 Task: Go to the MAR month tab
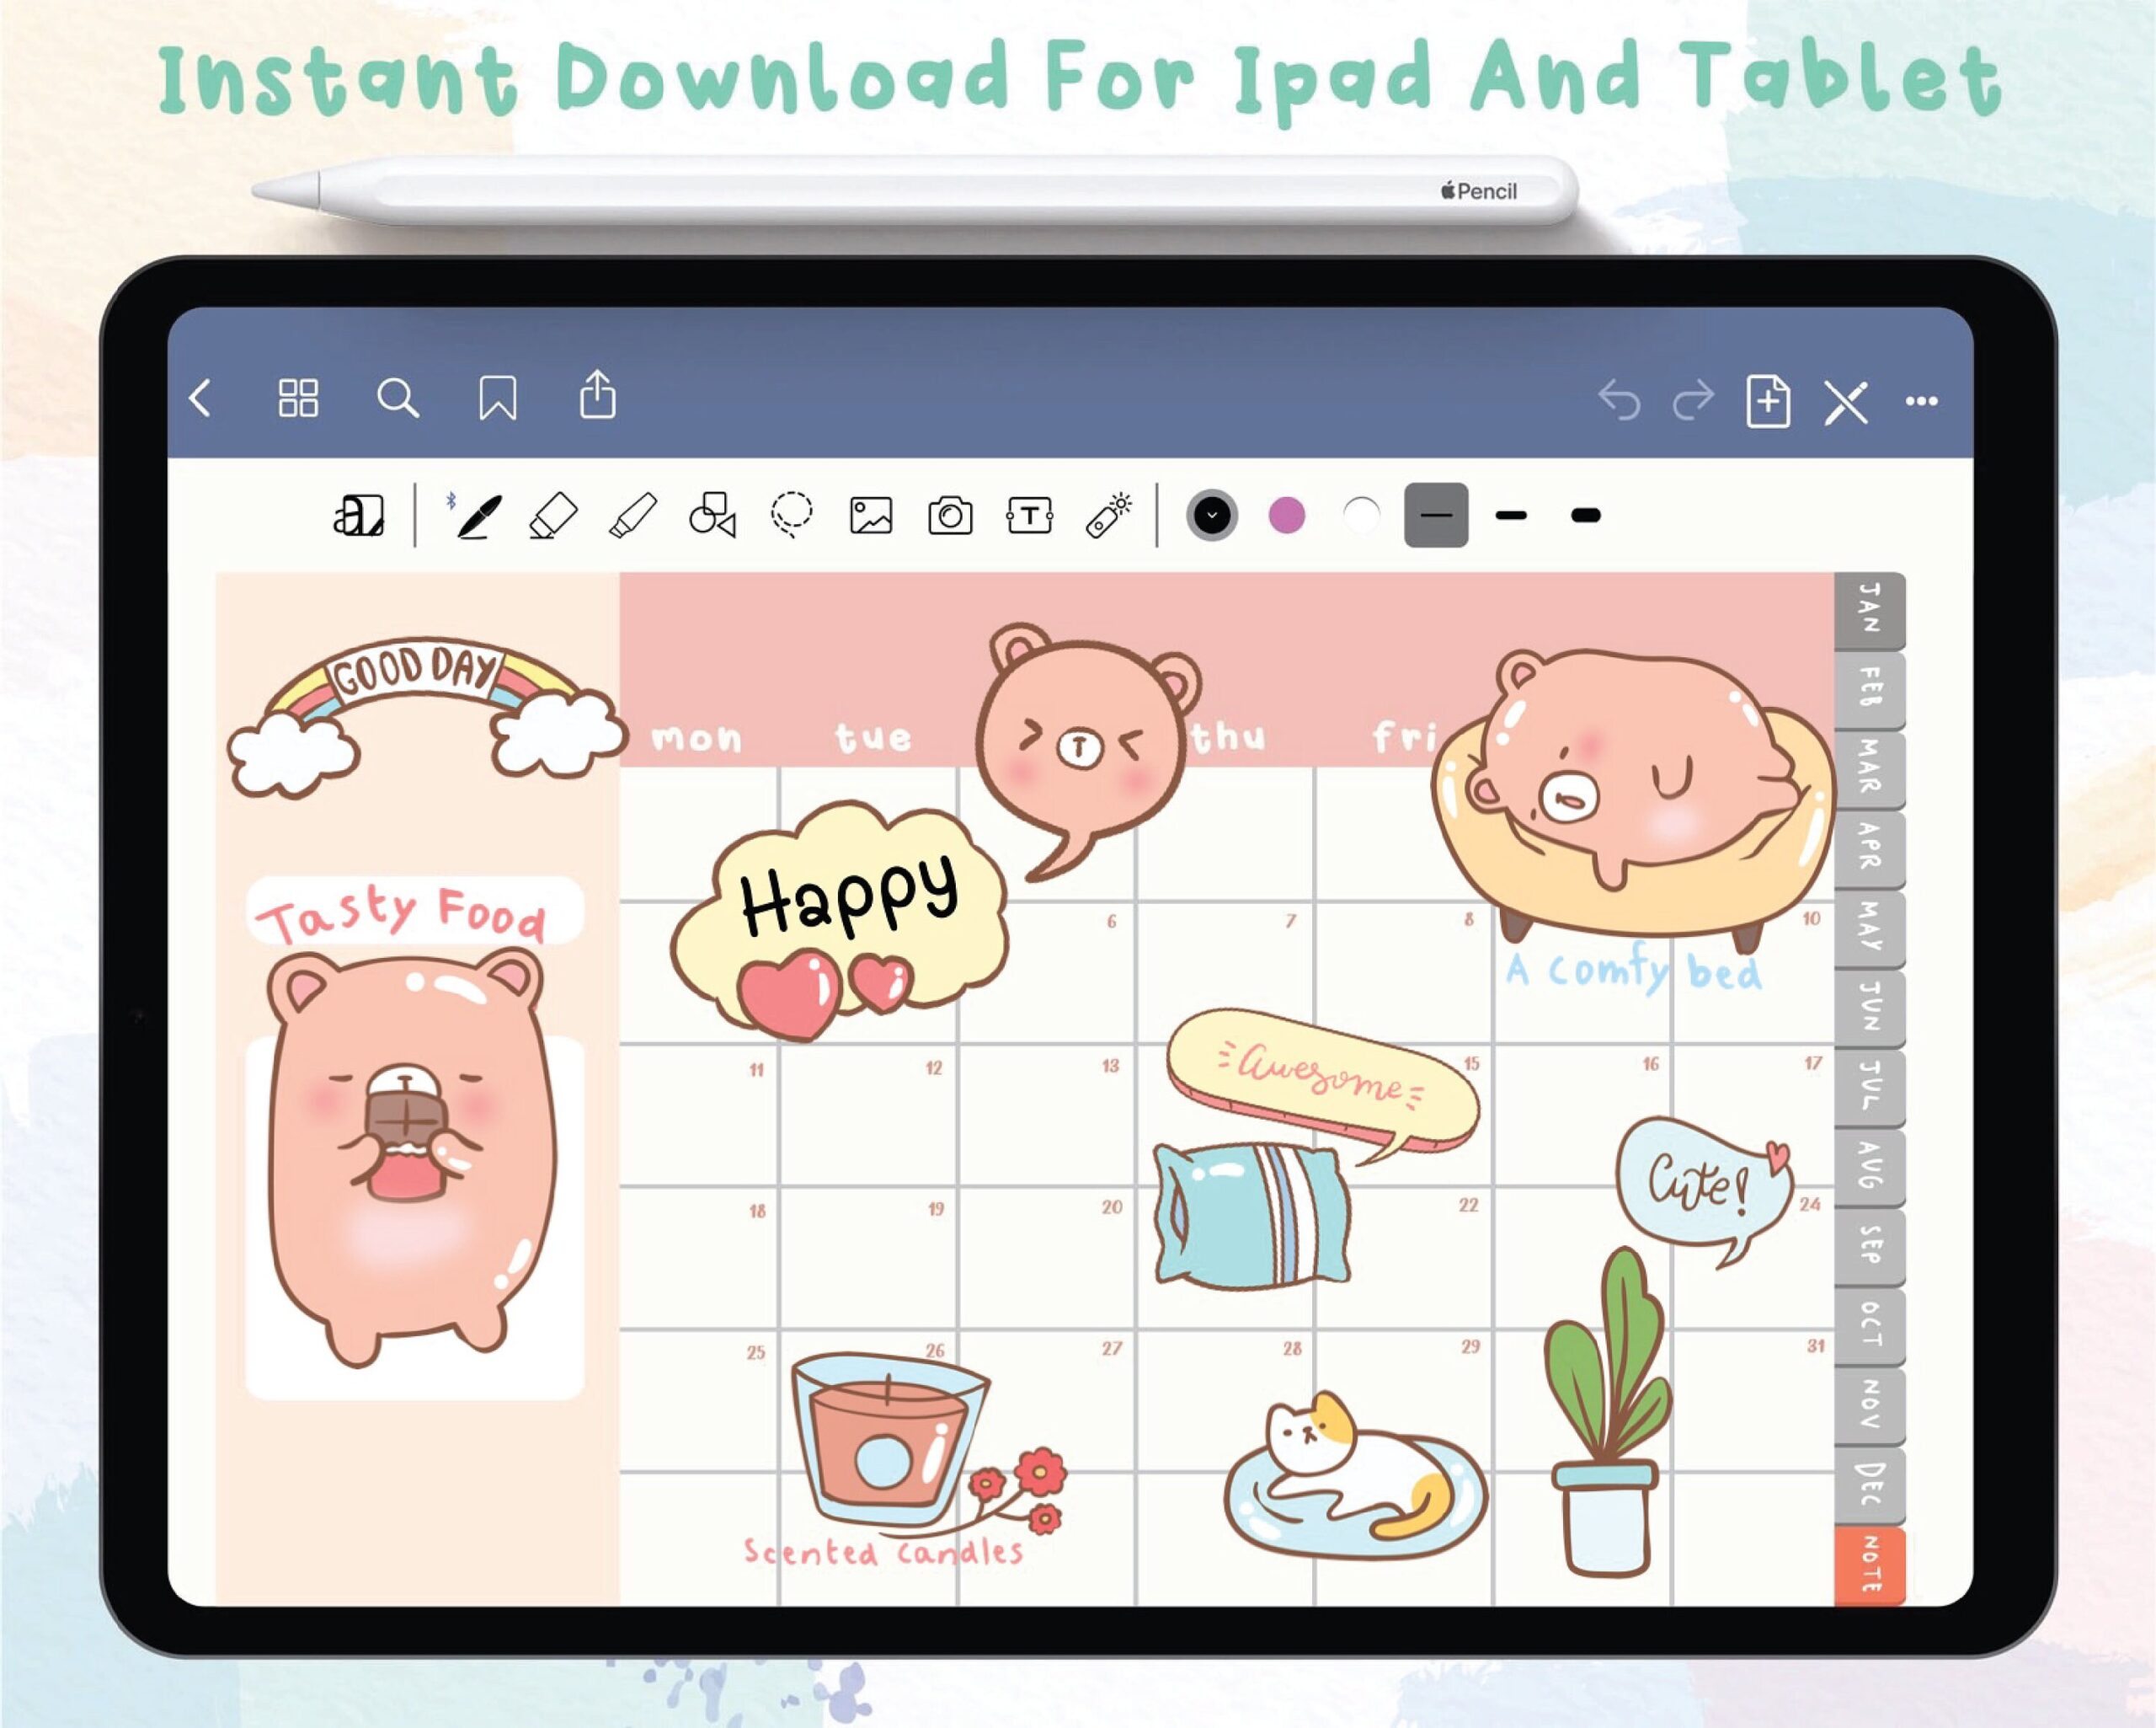click(x=1869, y=769)
